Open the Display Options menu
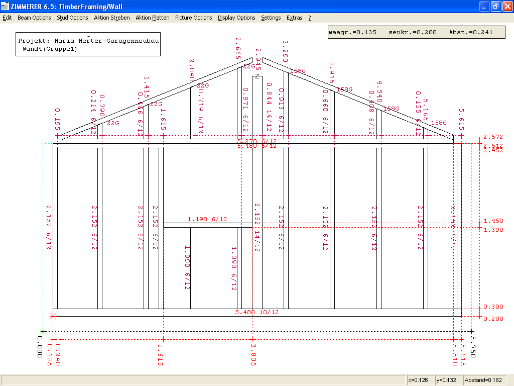The height and width of the screenshot is (386, 514). (236, 18)
